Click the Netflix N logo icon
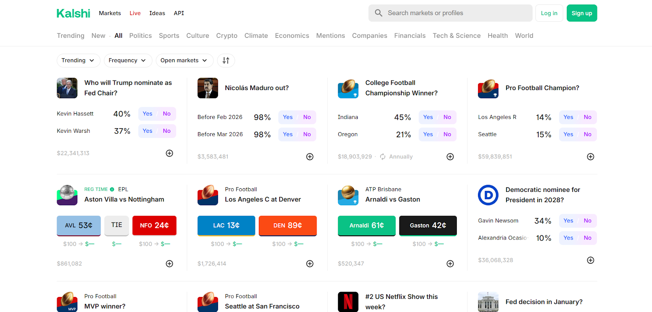Viewport: 652px width, 312px height. (x=348, y=302)
